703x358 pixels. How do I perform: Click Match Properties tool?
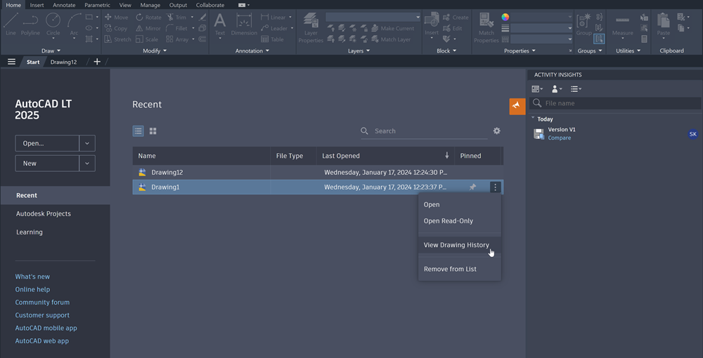tap(486, 28)
